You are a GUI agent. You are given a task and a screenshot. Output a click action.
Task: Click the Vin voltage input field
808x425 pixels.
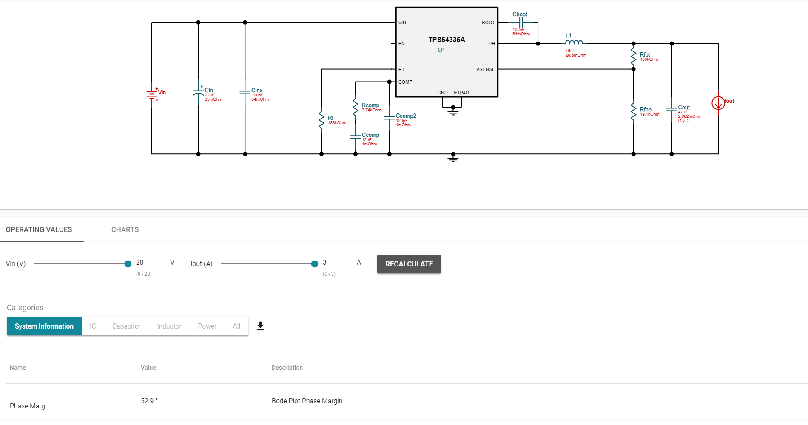coord(155,263)
